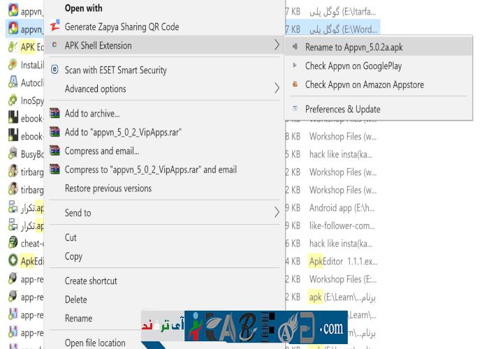Click the WinRAR icon beside Add to archive
489x349 pixels.
point(55,113)
